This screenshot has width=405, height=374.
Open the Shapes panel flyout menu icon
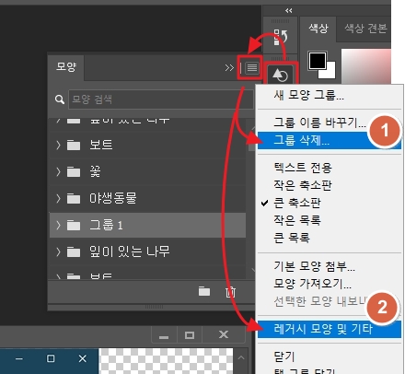click(x=252, y=67)
